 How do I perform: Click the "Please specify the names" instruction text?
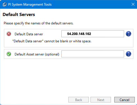pyautogui.click(x=39, y=23)
